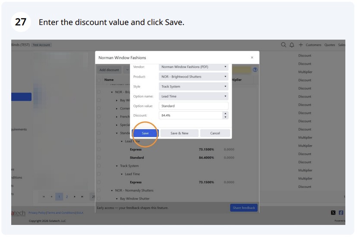Open the Style dropdown showing Track System
Image resolution: width=357 pixels, height=237 pixels.
coord(193,86)
